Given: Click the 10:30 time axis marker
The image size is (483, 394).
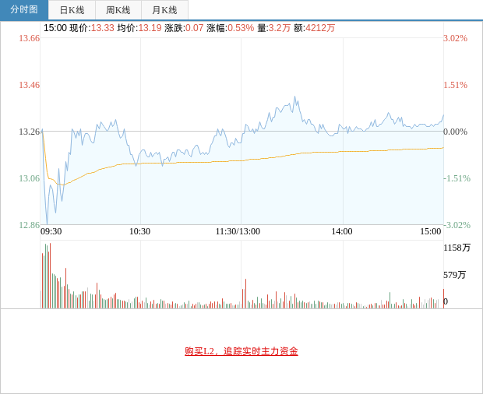Looking at the screenshot, I should tap(139, 231).
